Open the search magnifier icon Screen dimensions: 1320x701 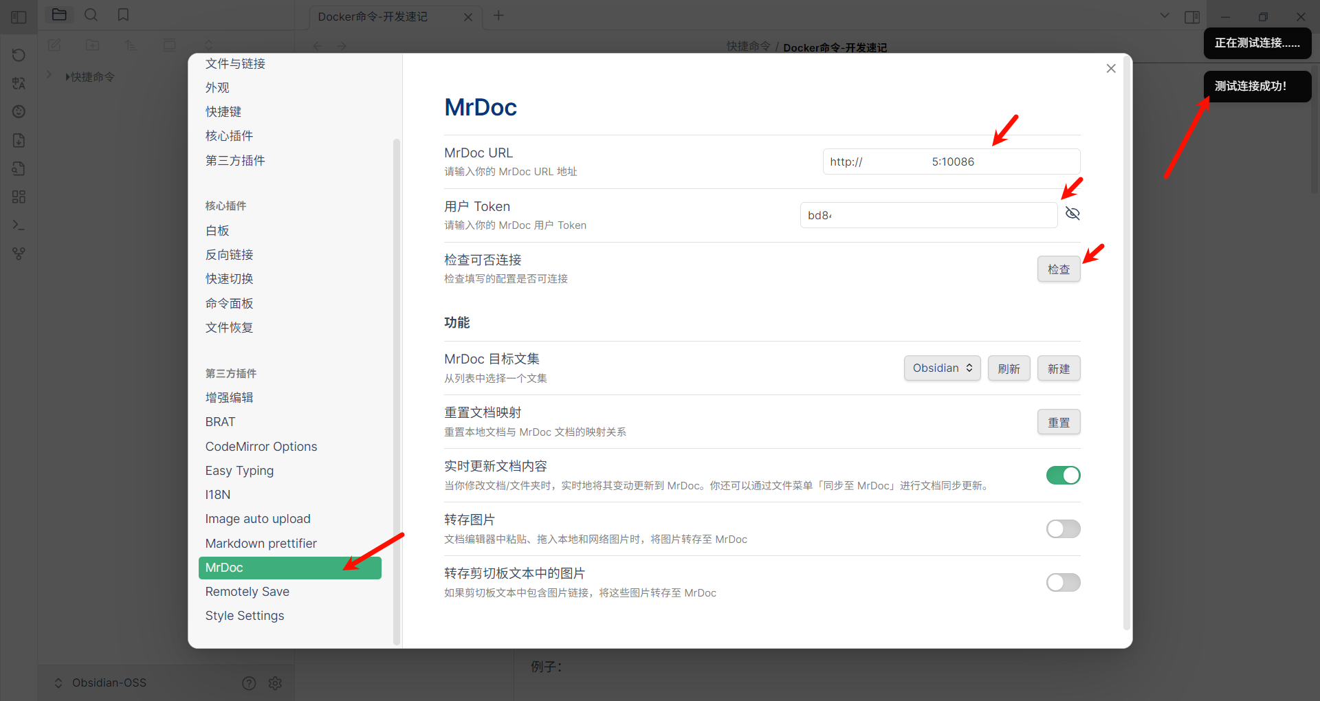(91, 15)
